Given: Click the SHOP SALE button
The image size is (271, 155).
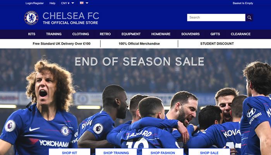Looking at the screenshot, I should [209, 152].
